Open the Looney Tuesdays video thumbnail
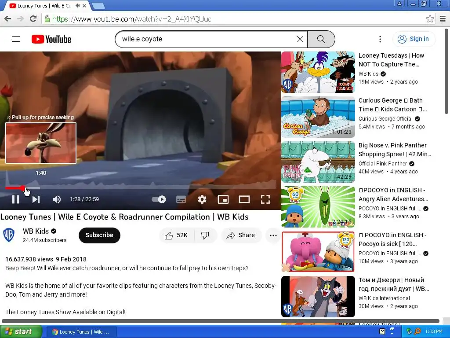 click(318, 72)
